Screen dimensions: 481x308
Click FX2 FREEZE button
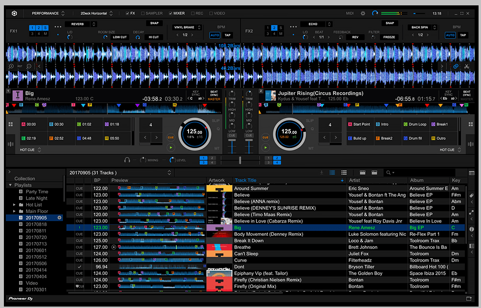tap(389, 37)
